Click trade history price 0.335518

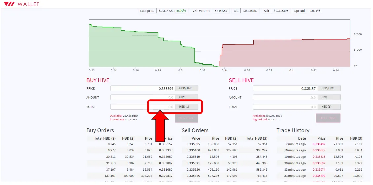[319, 157]
